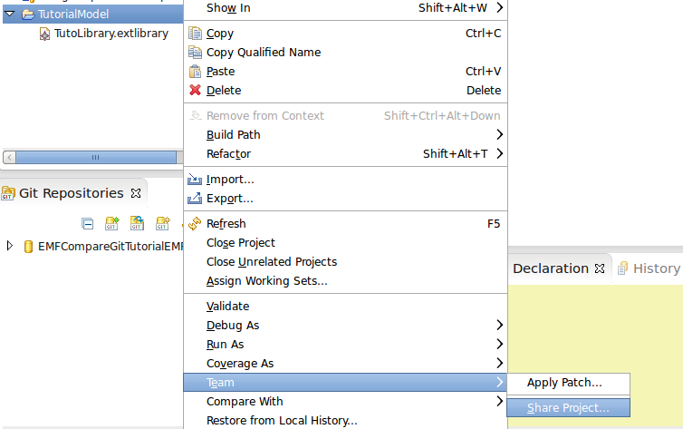
Task: Select Copy Qualified Name
Action: click(263, 53)
